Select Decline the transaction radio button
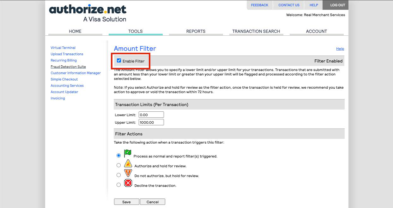Screen dimensions: 393x208 (x=118, y=185)
